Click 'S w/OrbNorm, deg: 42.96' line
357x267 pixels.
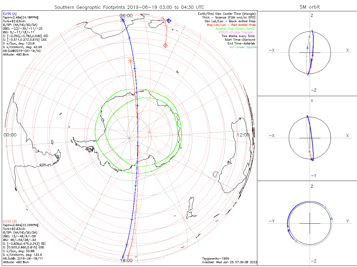pyautogui.click(x=22, y=47)
